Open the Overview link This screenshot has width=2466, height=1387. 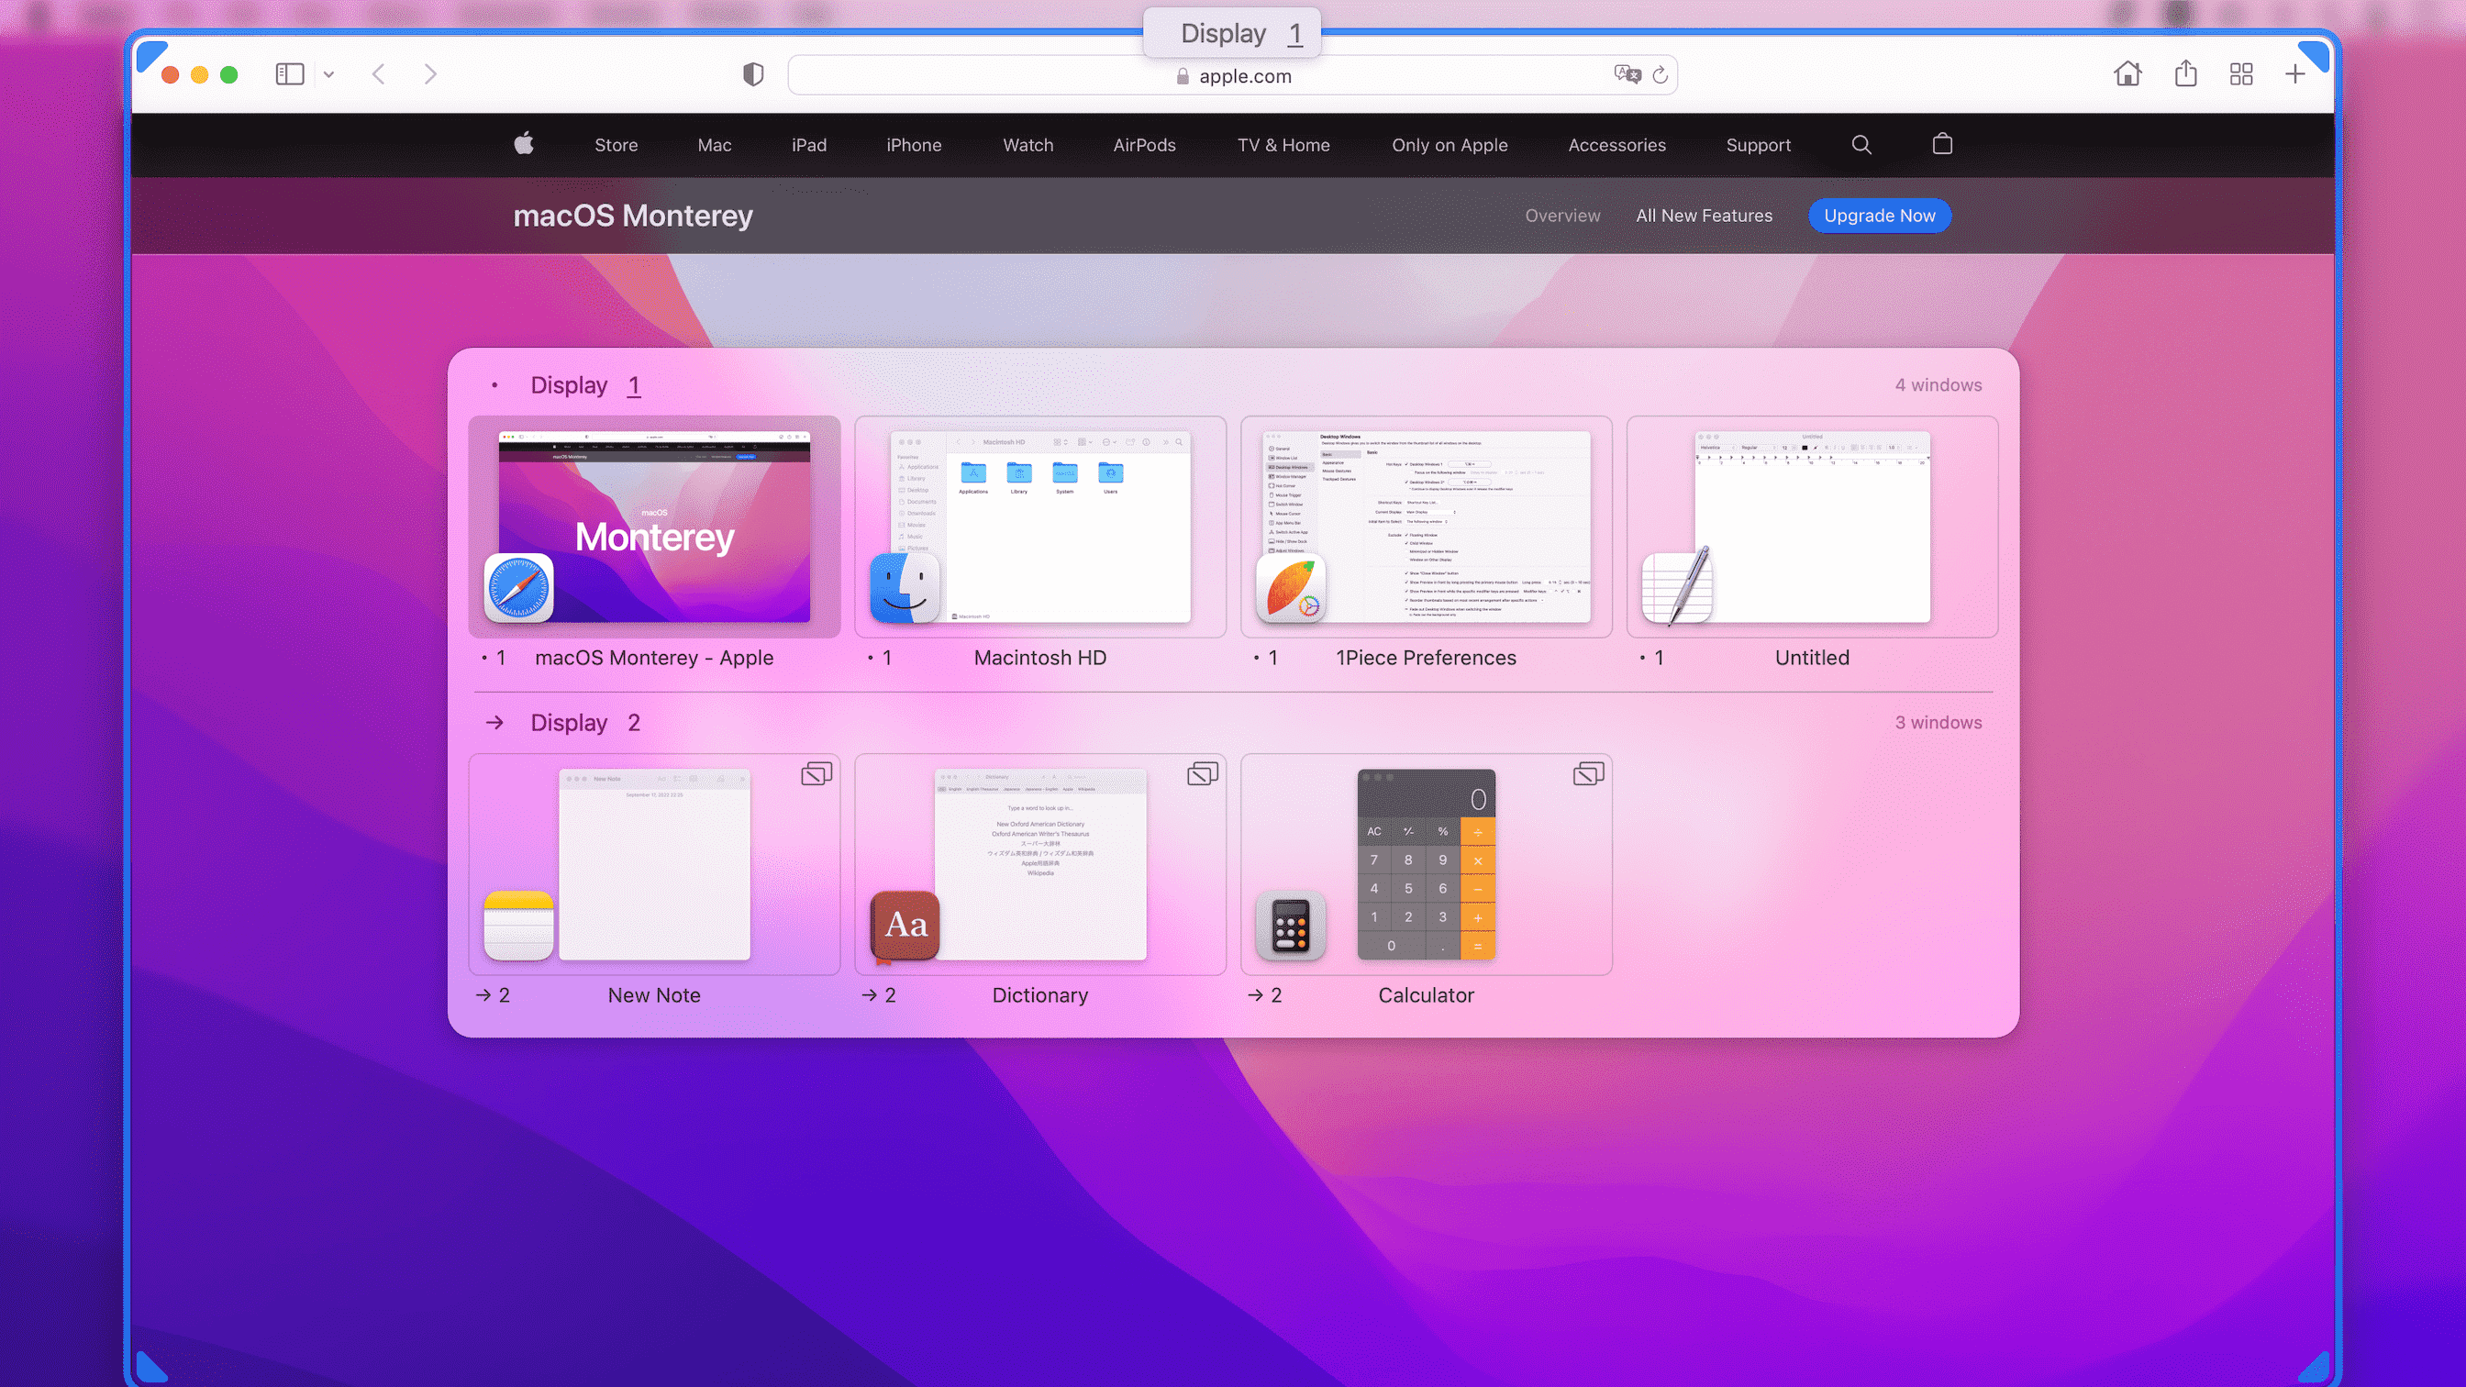pyautogui.click(x=1562, y=216)
